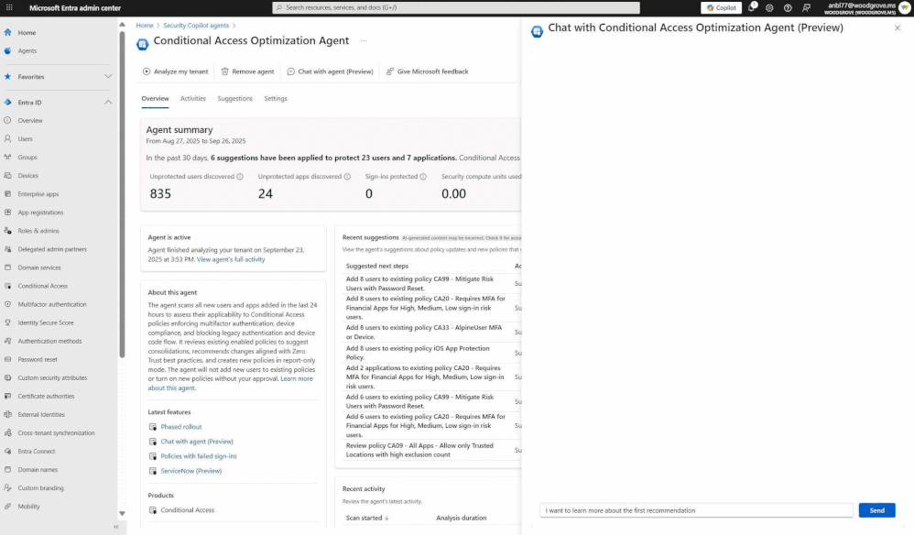This screenshot has width=914, height=535.
Task: Click the header feedback icon
Action: point(806,7)
